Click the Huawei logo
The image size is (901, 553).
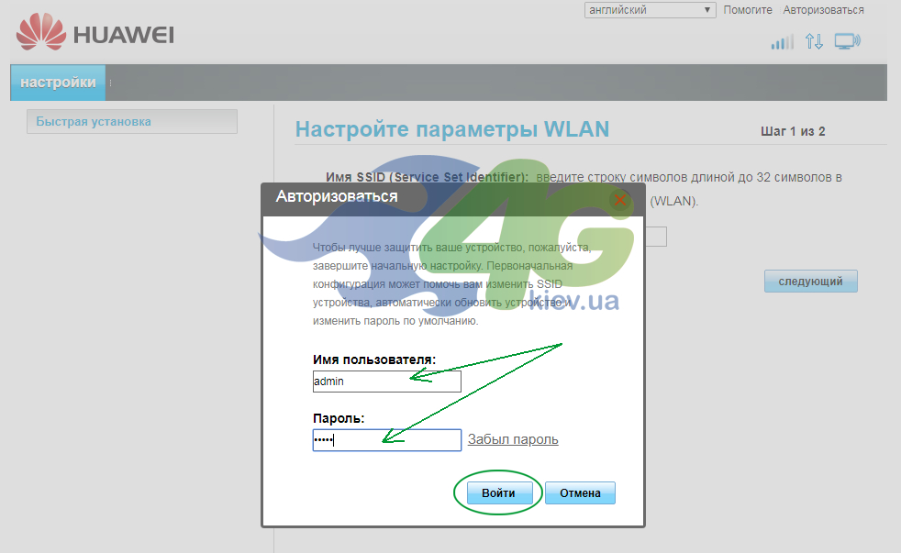pyautogui.click(x=95, y=33)
